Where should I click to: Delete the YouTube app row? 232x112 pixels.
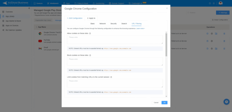224,41
